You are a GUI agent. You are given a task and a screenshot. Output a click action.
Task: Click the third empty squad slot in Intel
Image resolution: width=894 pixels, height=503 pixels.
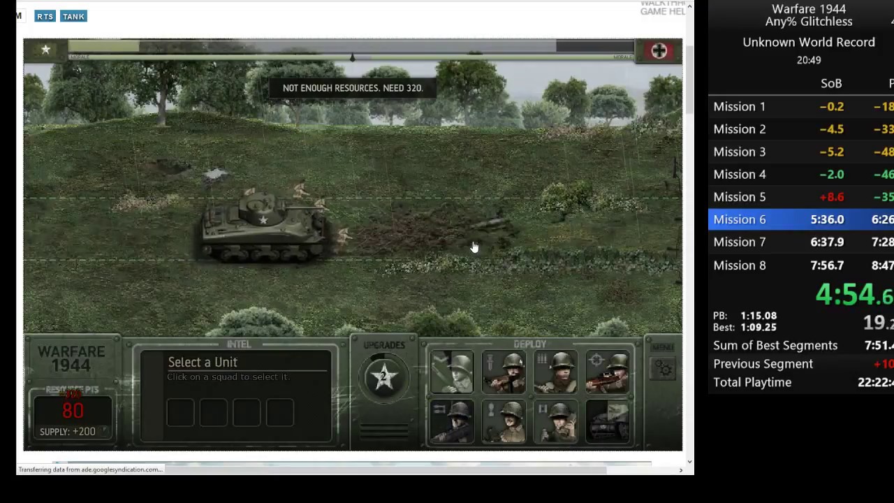tap(247, 413)
